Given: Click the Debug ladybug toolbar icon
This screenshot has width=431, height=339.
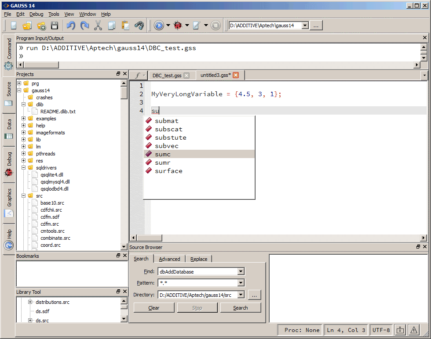Looking at the screenshot, I should point(178,25).
